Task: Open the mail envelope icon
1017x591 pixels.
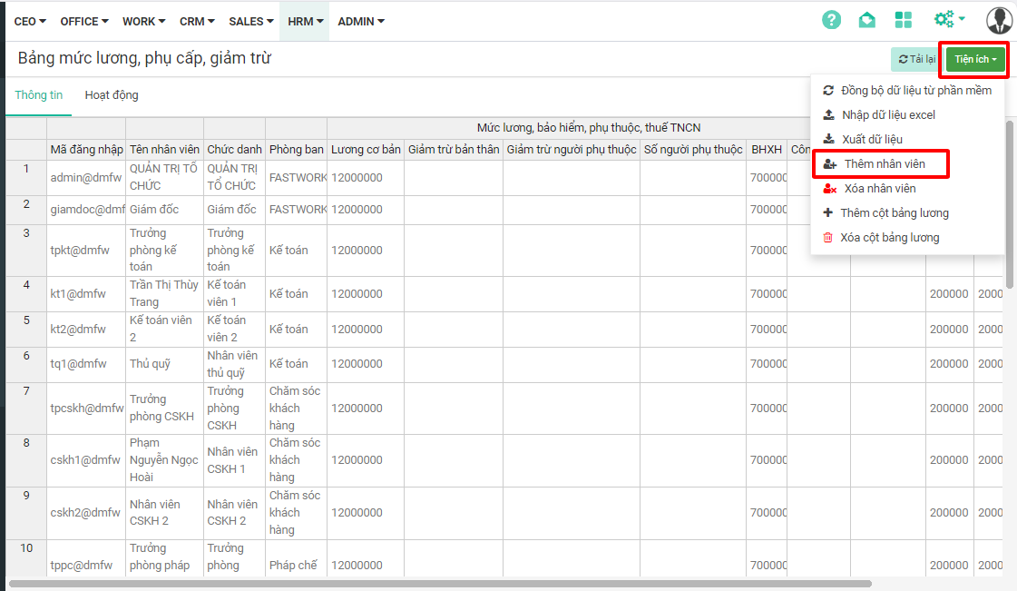Action: pos(867,20)
